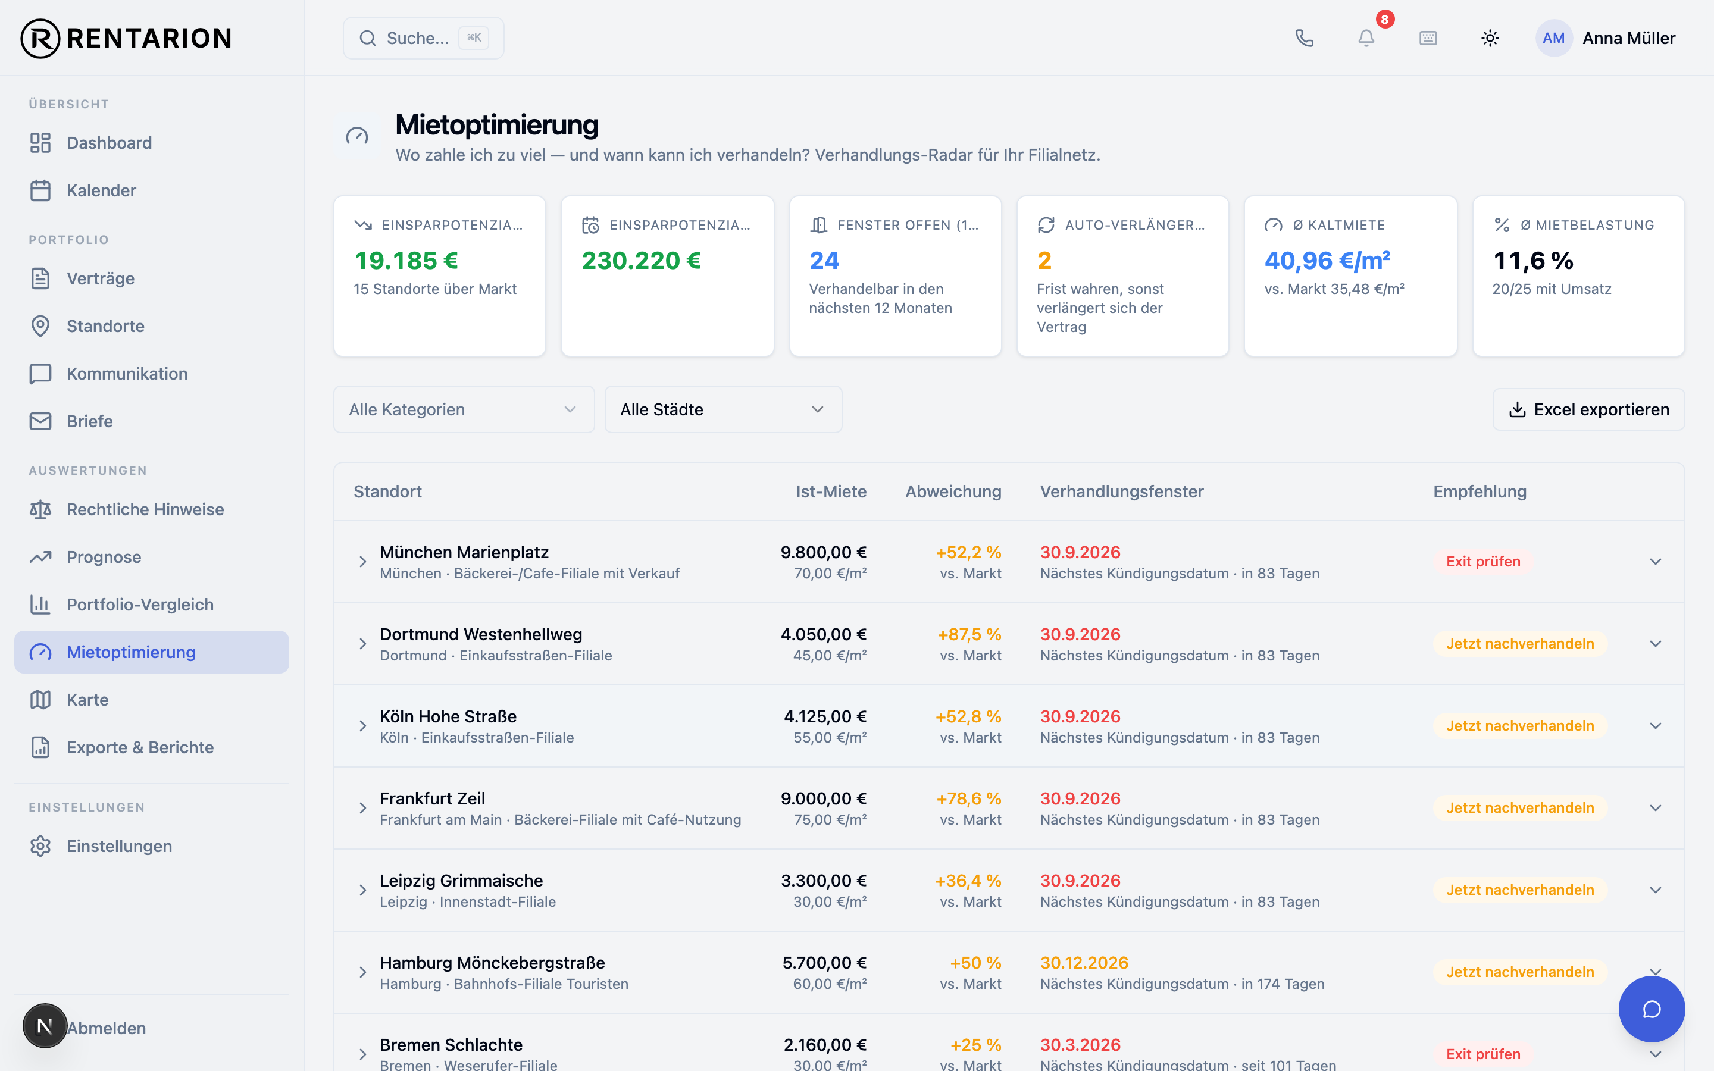Click Abmelden to log out
Screen dimensions: 1714x1071
[x=107, y=1028]
